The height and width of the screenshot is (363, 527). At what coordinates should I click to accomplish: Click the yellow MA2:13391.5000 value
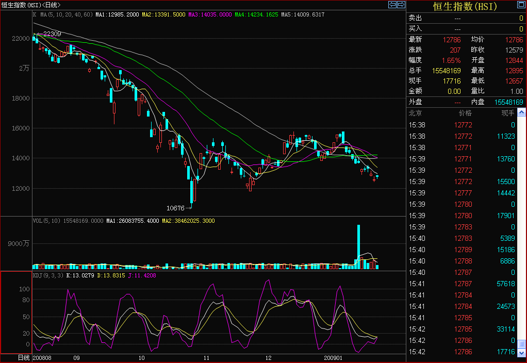point(163,14)
